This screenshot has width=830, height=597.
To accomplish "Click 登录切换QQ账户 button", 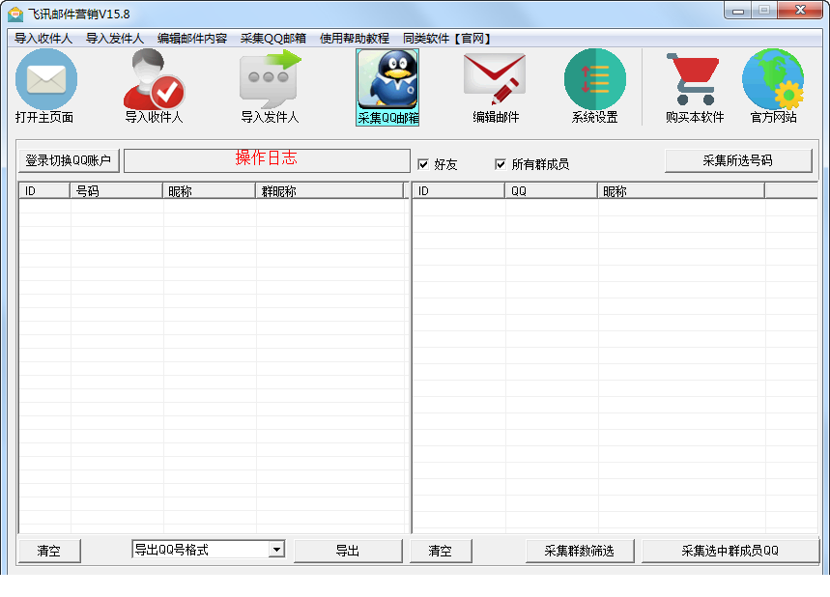I will (69, 160).
